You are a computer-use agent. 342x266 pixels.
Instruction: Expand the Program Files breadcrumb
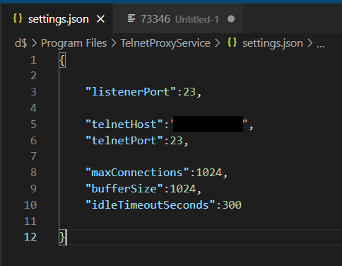tap(73, 43)
